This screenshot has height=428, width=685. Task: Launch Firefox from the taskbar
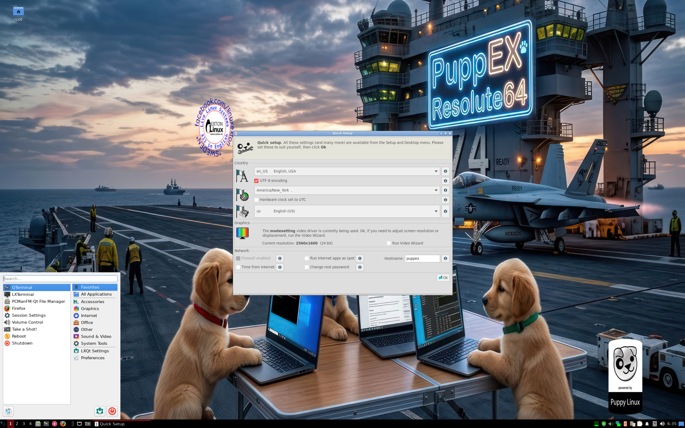point(63,424)
